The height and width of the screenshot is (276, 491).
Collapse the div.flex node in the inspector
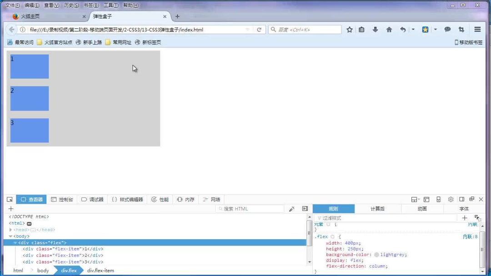click(15, 242)
